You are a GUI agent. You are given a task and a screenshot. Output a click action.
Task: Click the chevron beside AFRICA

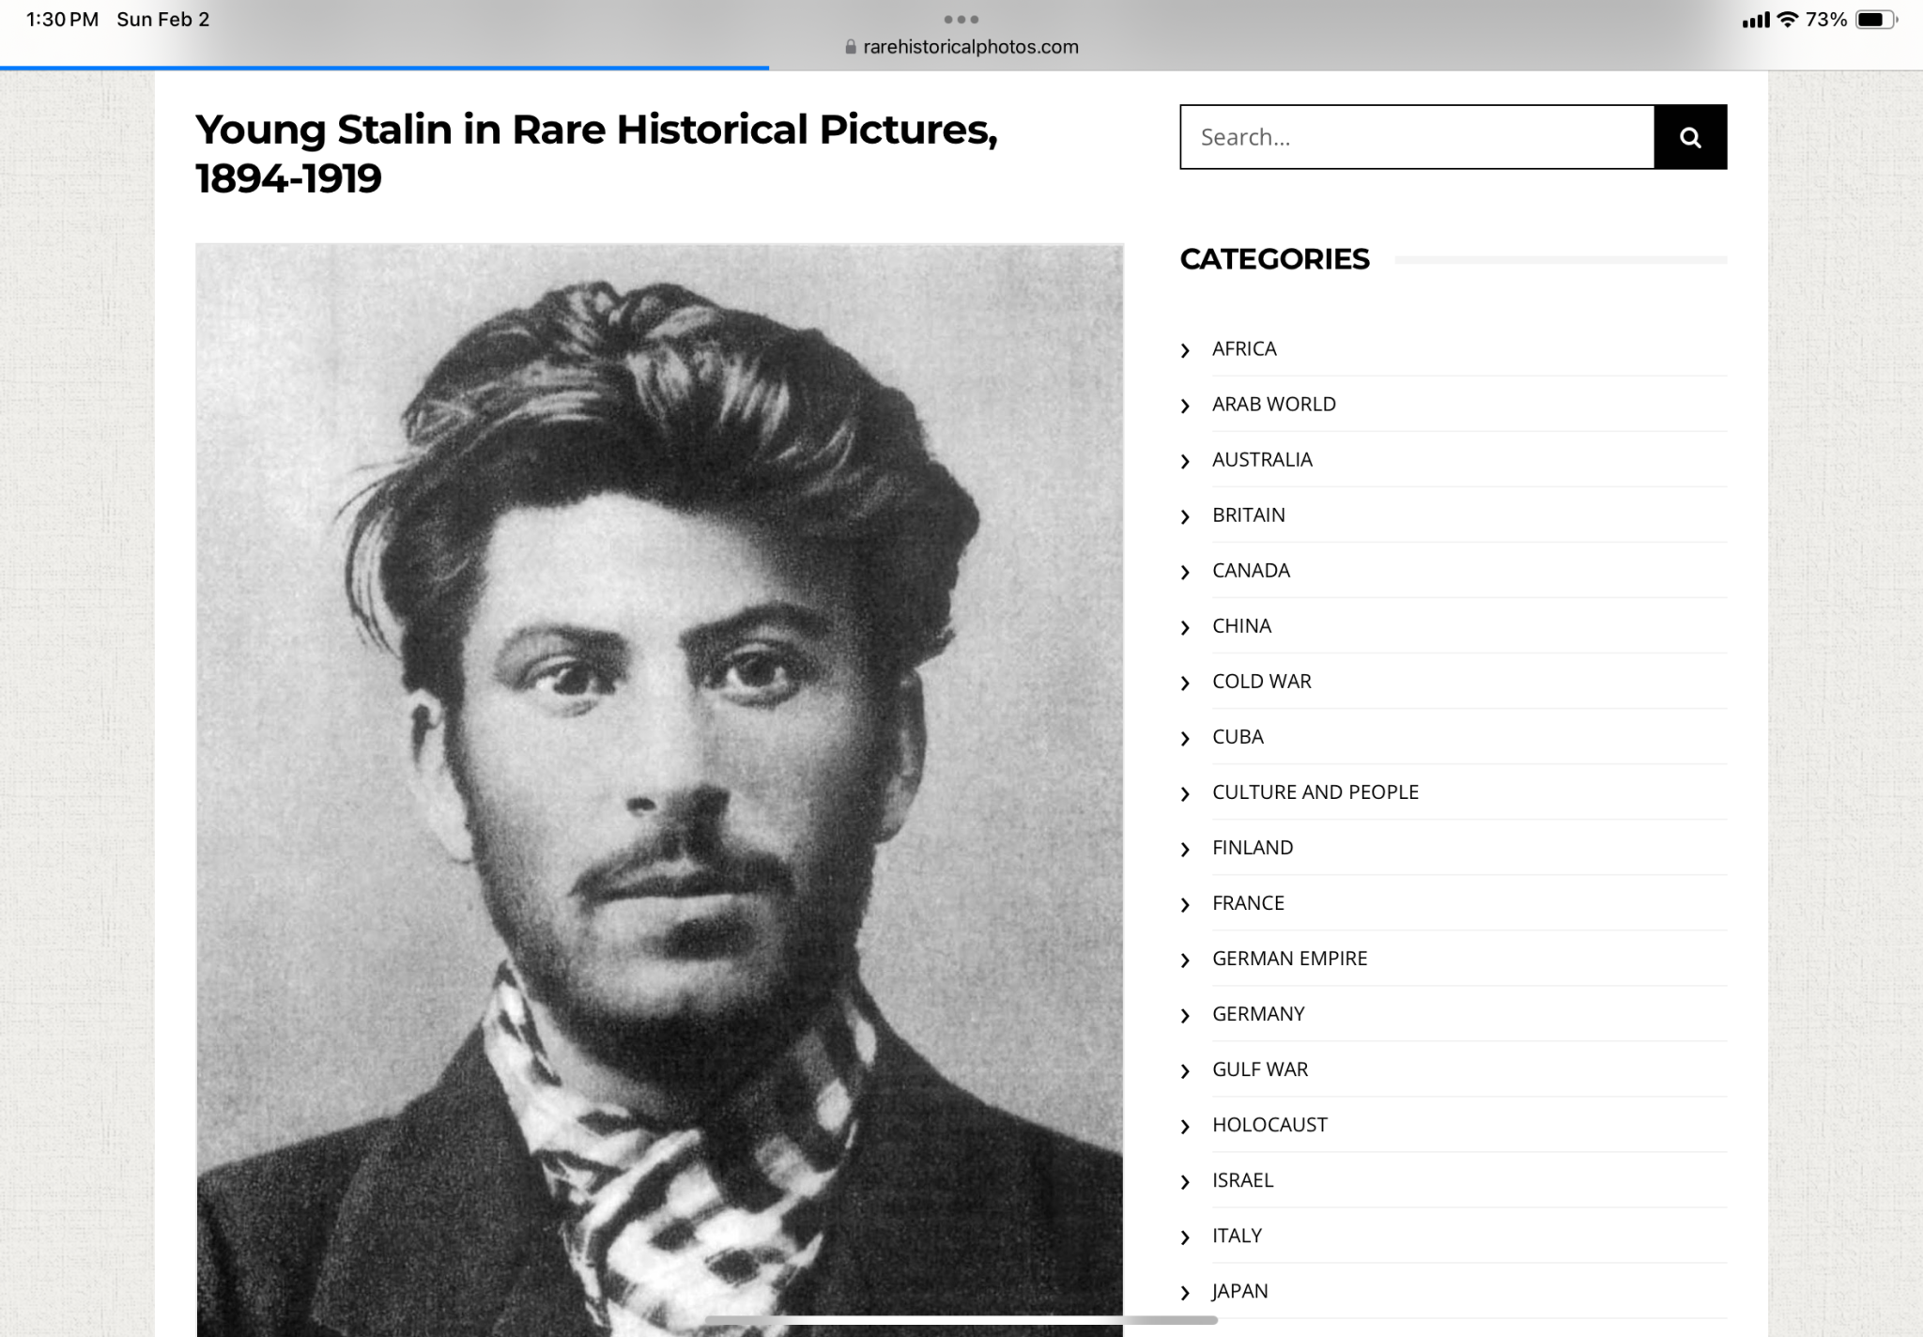(x=1185, y=350)
